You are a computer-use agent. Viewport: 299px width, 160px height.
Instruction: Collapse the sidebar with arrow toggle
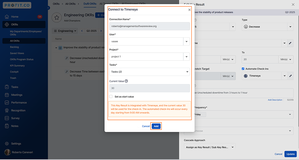coord(49,8)
